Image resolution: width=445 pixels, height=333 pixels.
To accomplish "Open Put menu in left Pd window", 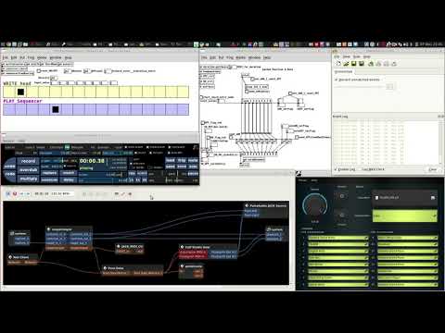I will [x=22, y=57].
